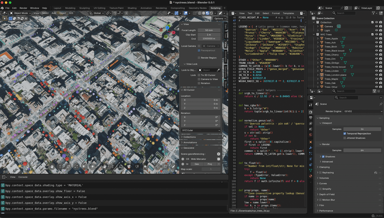The width and height of the screenshot is (384, 218).
Task: Click the Focal Length 50 mm field
Action: 209,30
